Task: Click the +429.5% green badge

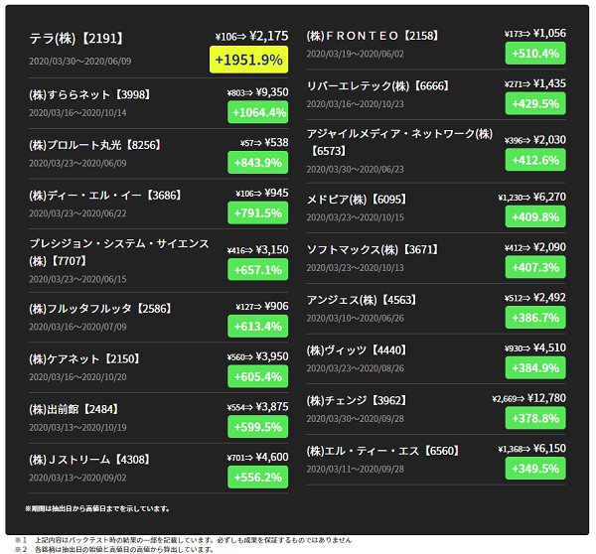Action: 535,103
